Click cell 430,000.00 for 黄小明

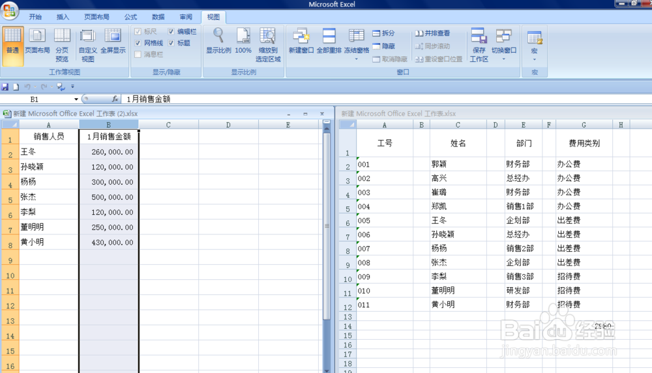pos(108,242)
